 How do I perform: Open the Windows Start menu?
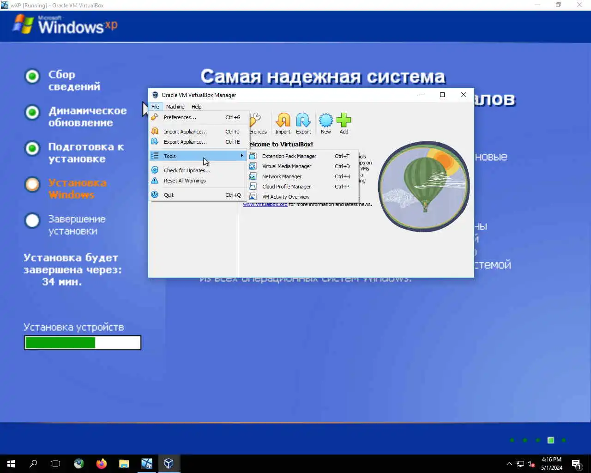point(11,464)
